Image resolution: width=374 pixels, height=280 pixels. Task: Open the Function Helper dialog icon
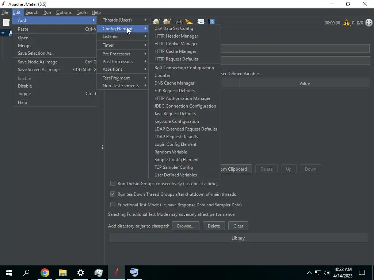tap(201, 22)
